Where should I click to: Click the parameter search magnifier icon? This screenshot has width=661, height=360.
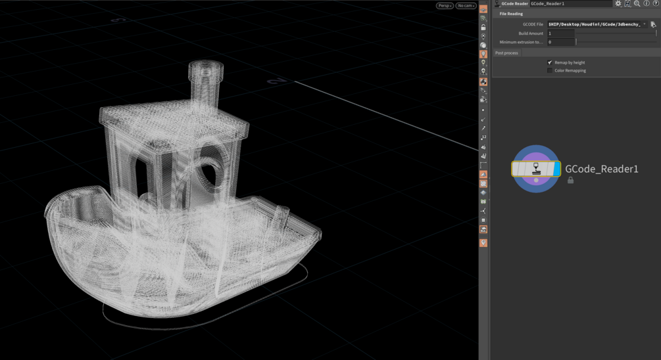(x=637, y=3)
